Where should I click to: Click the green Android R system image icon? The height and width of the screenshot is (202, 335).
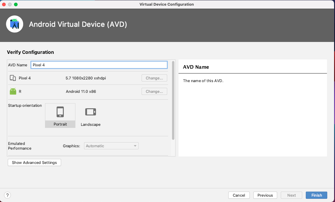click(x=13, y=91)
